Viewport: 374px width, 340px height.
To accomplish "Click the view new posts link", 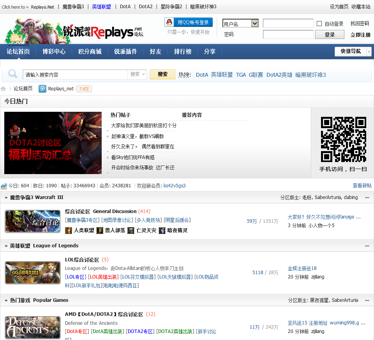I will click(362, 185).
